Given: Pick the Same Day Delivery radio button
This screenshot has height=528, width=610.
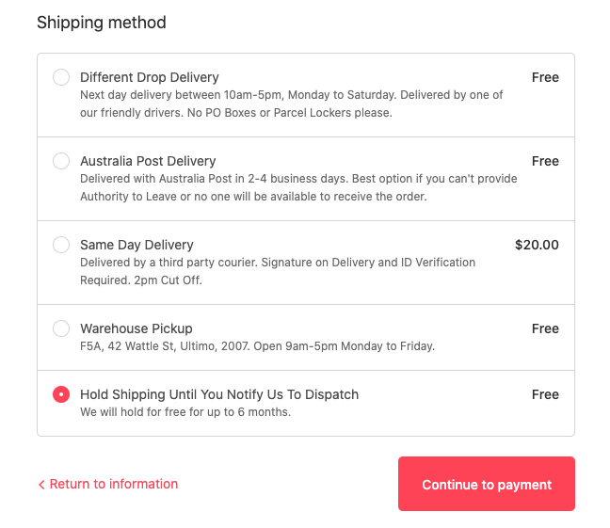Looking at the screenshot, I should coord(61,245).
